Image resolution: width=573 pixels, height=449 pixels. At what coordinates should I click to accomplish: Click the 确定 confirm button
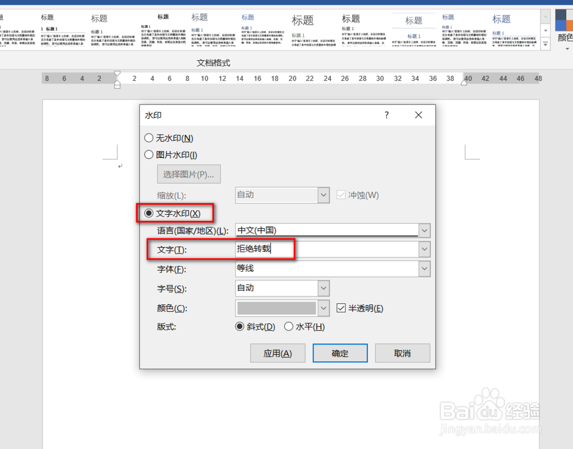click(340, 353)
